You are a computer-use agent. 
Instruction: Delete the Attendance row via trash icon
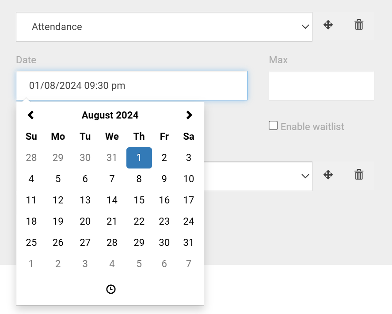click(x=359, y=25)
